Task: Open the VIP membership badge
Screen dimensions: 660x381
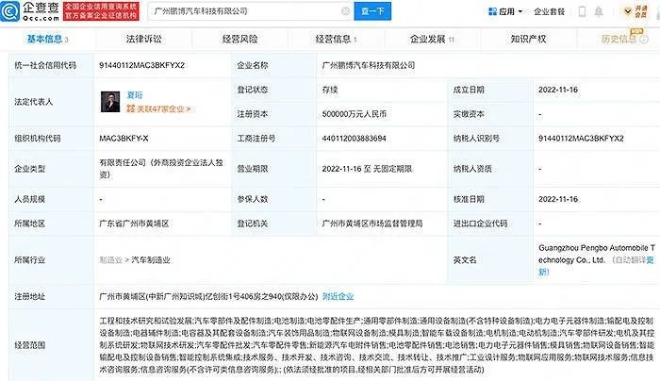Action: (x=635, y=11)
